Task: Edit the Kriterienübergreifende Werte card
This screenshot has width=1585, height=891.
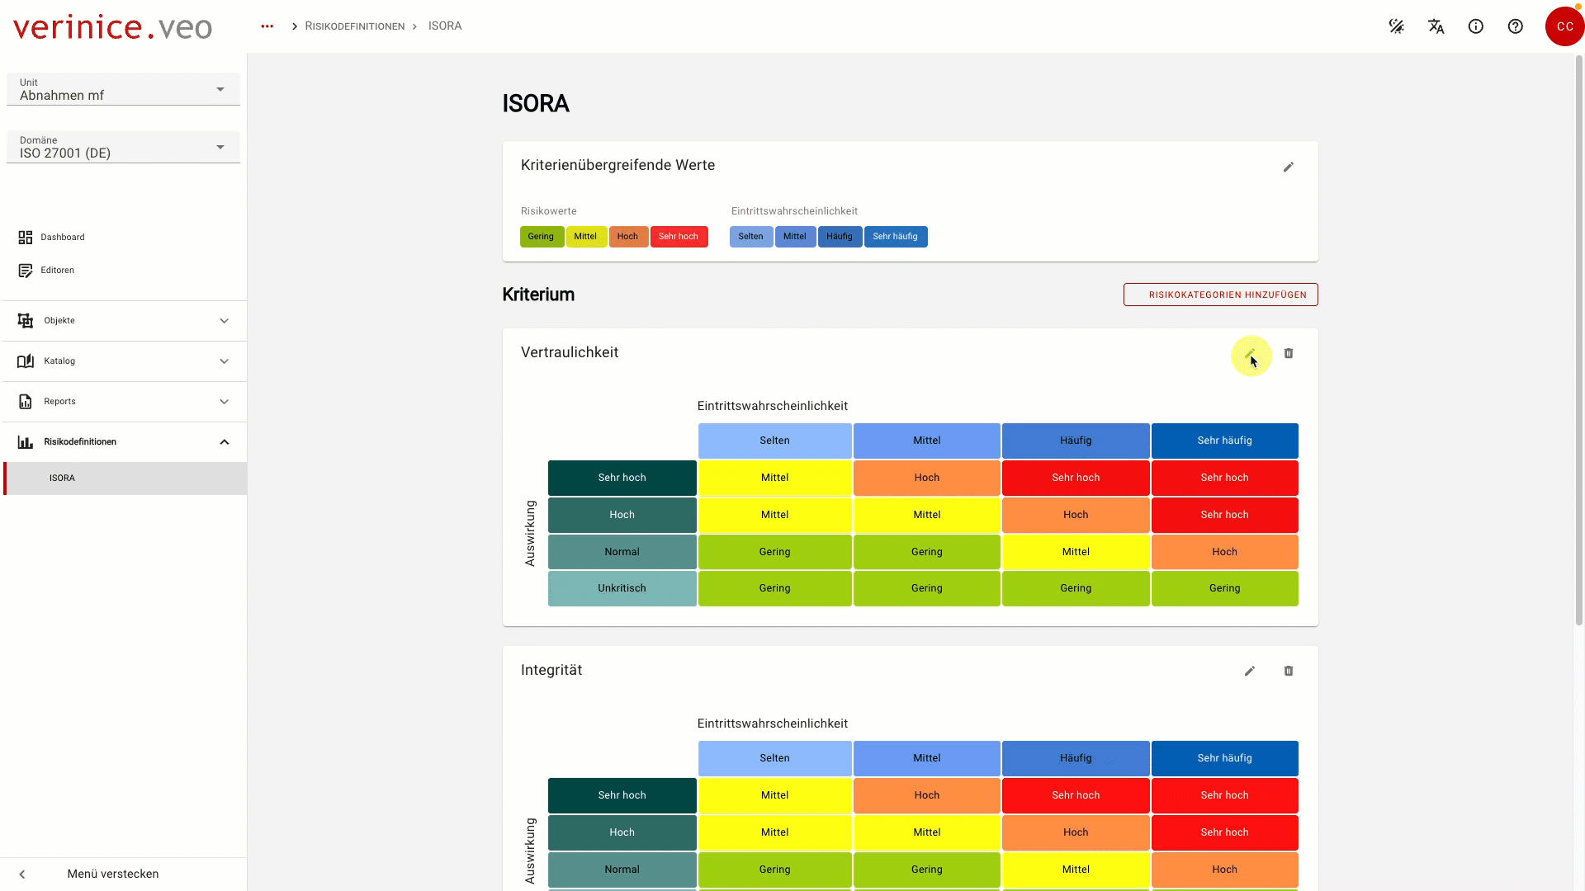Action: click(x=1289, y=167)
